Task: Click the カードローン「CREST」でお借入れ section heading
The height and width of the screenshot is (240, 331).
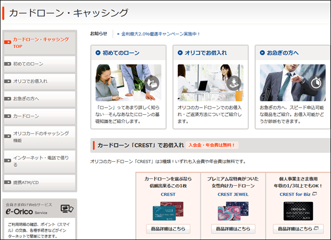Action: click(141, 145)
